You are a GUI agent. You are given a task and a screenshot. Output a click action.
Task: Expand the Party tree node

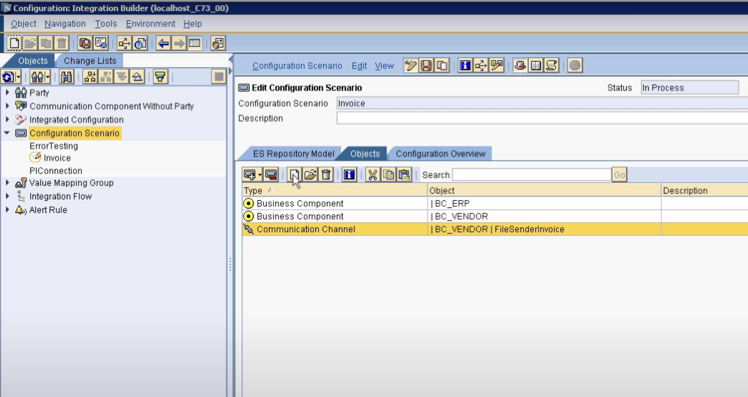click(7, 92)
